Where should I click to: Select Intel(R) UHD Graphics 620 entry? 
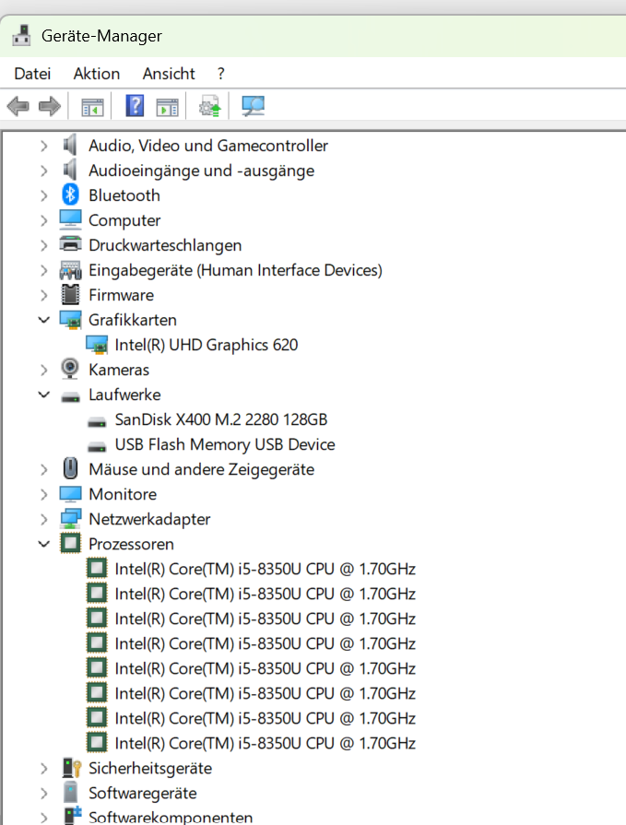207,345
